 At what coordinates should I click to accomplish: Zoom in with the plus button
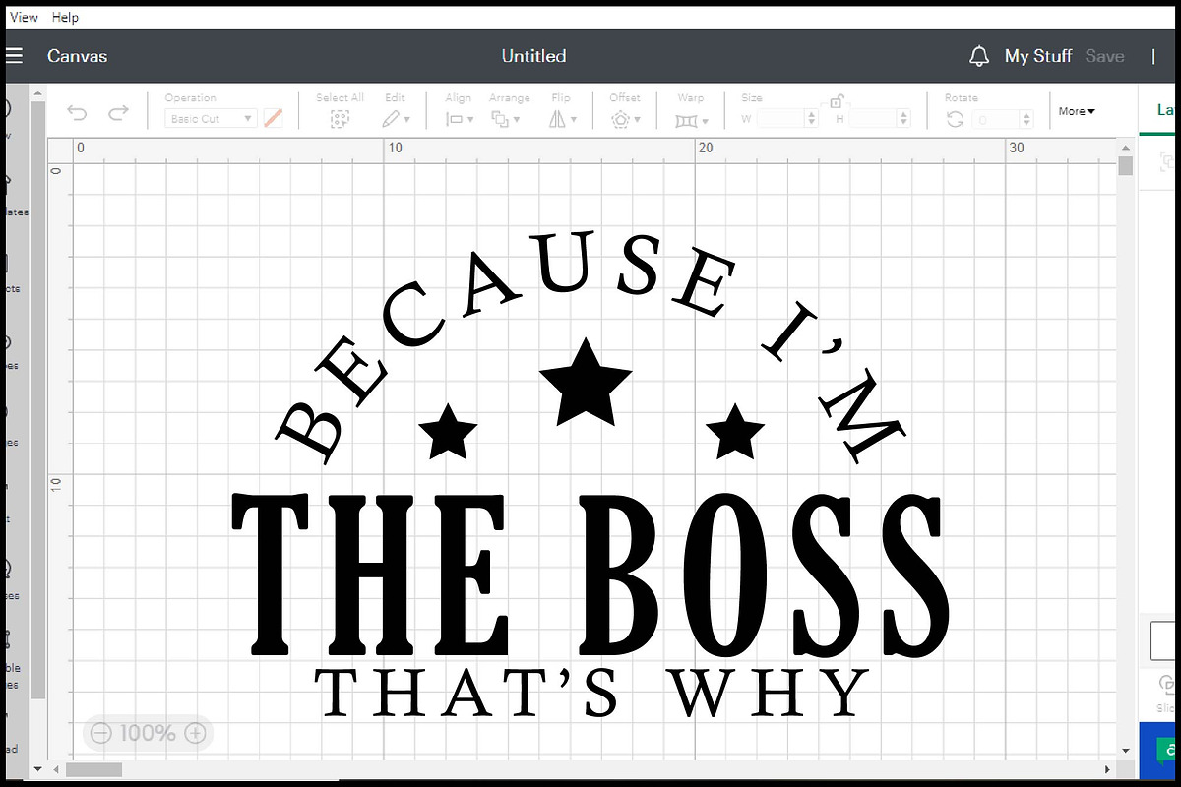coord(195,733)
